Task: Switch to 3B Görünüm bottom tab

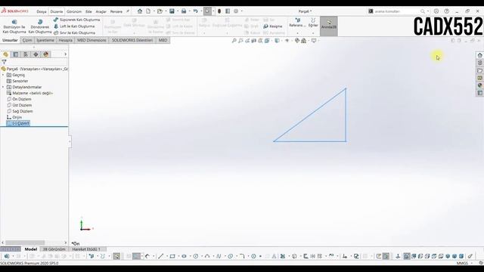Action: click(x=54, y=249)
